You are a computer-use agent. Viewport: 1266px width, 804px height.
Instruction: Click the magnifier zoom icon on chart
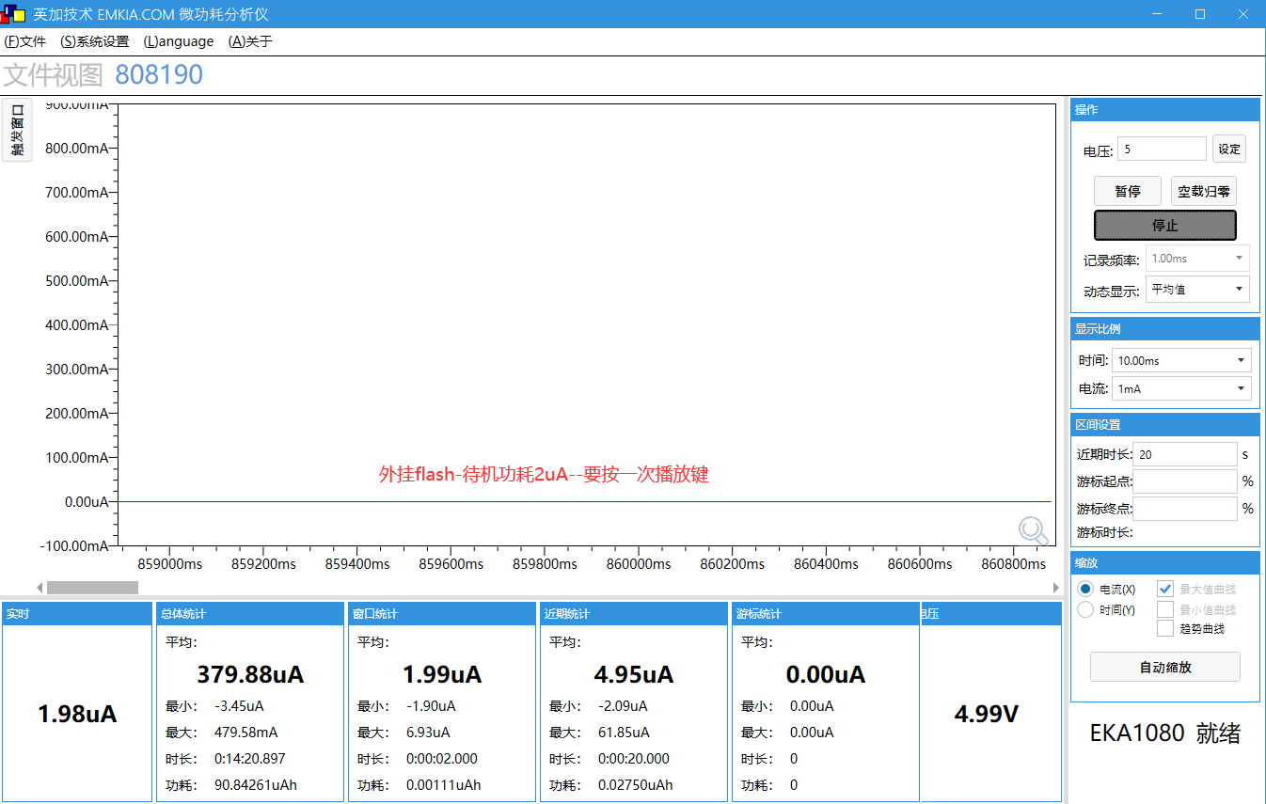coord(1034,531)
